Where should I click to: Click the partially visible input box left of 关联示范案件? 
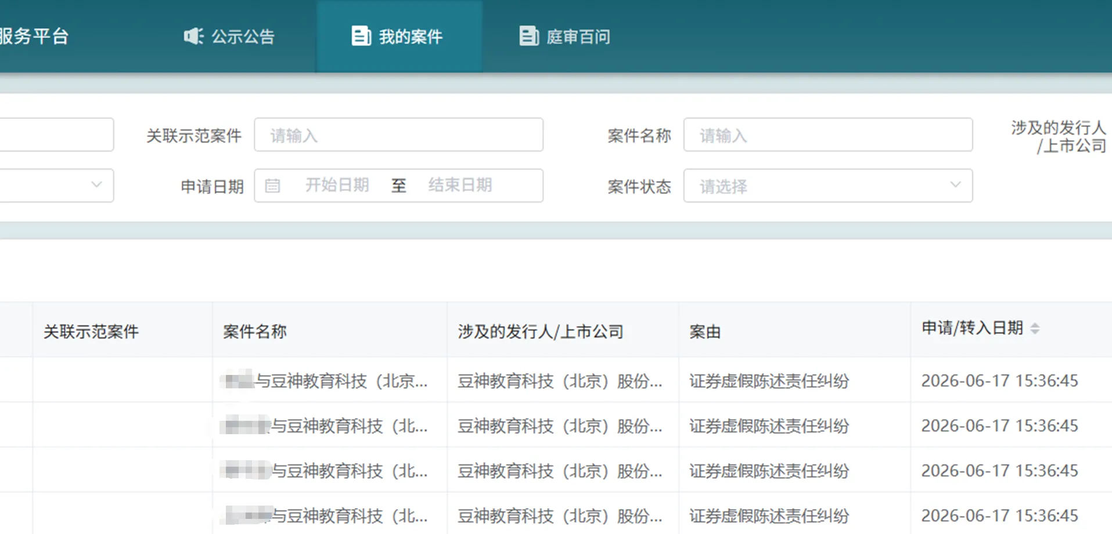click(56, 135)
